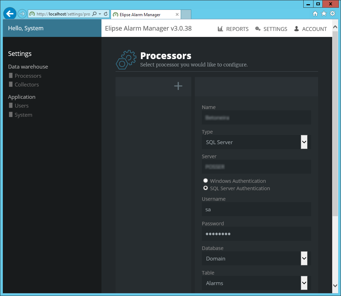Open the REPORTS menu
The image size is (341, 296).
click(233, 29)
